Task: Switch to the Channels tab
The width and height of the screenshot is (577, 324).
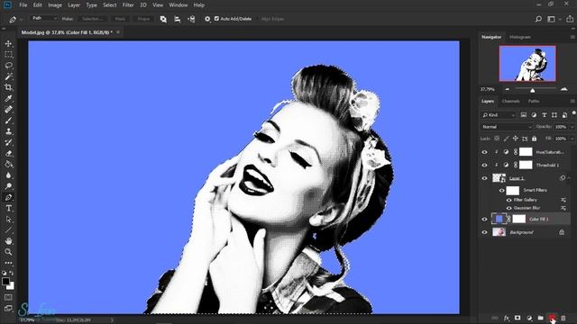Action: [x=510, y=101]
